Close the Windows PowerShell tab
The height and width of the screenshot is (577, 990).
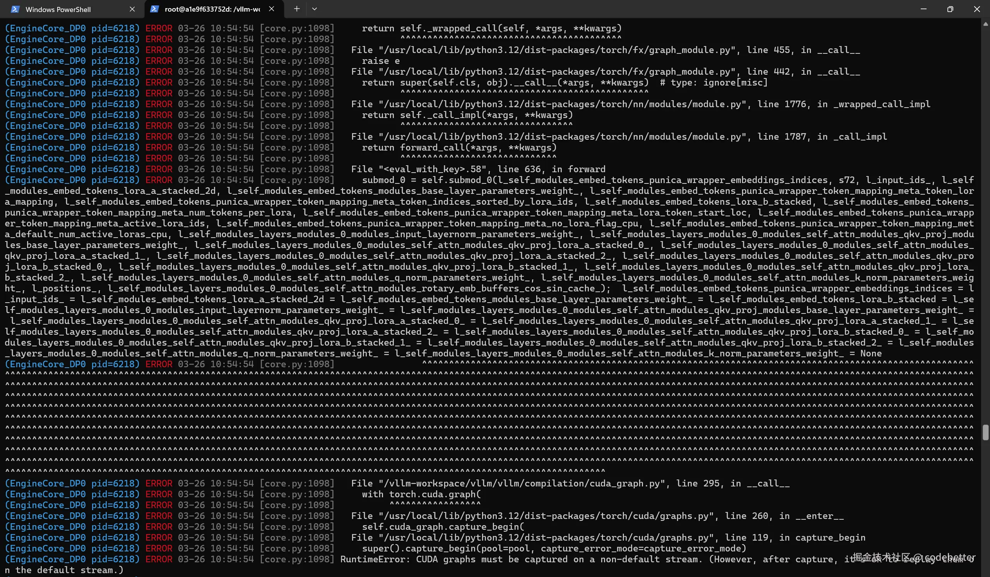[x=132, y=9]
